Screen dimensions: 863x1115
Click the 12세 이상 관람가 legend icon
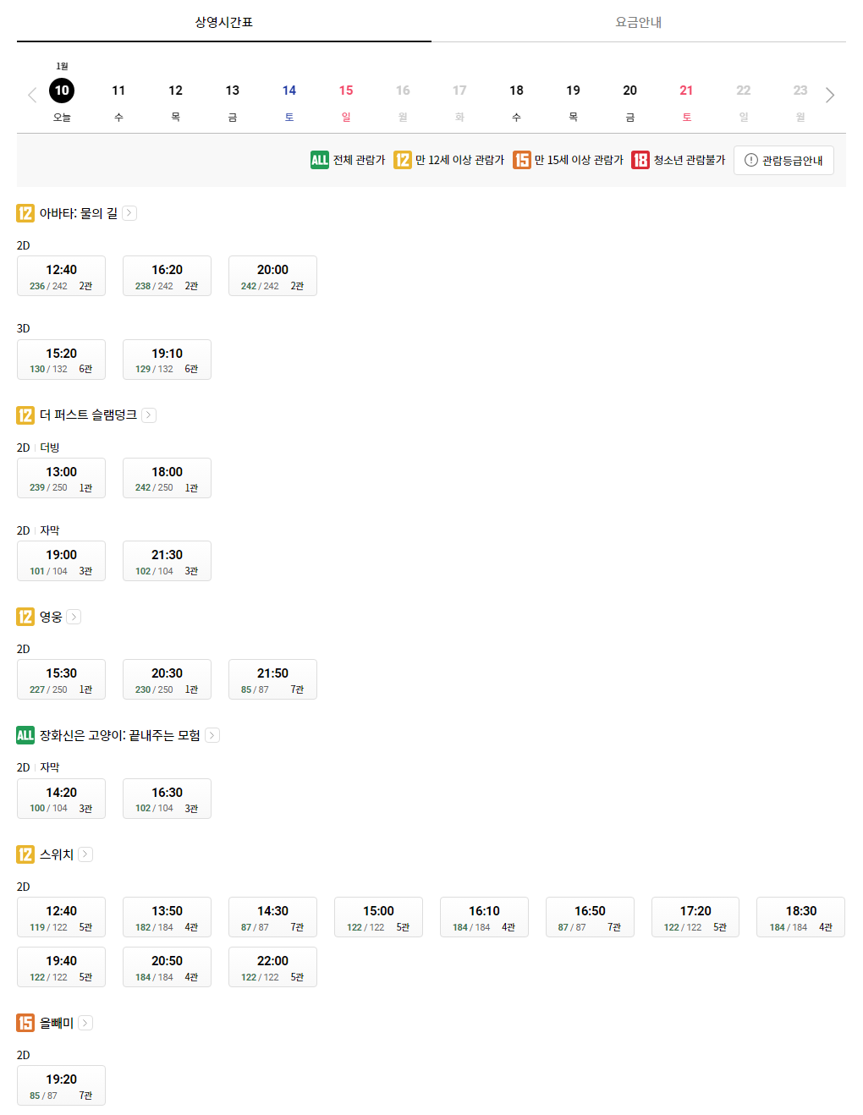pos(403,160)
